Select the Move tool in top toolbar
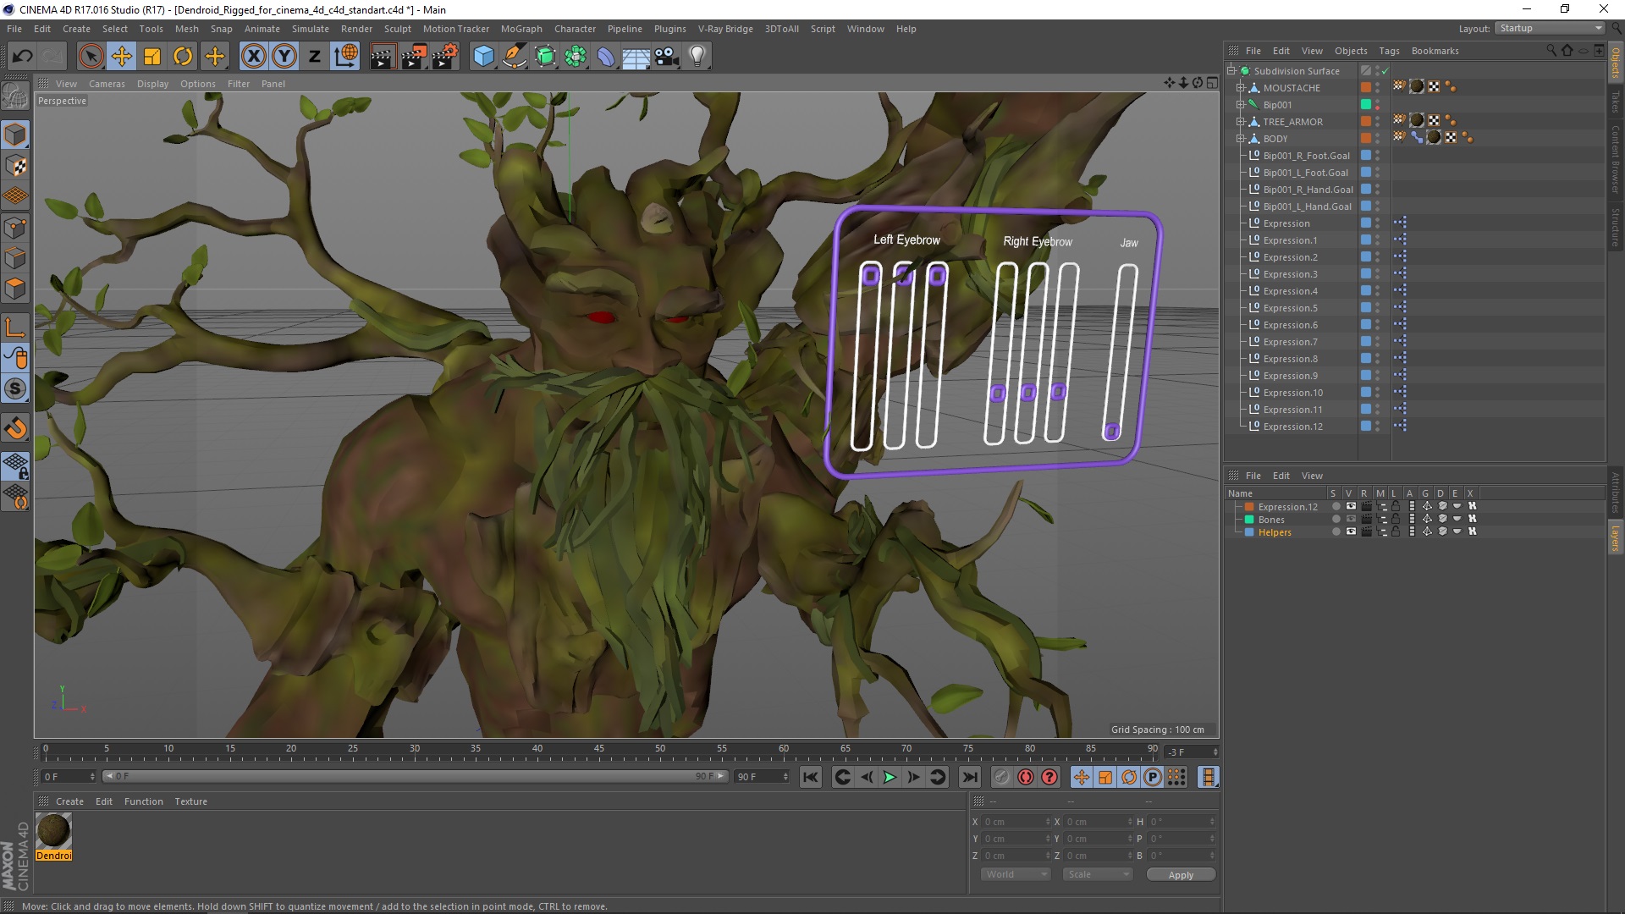 click(x=122, y=57)
